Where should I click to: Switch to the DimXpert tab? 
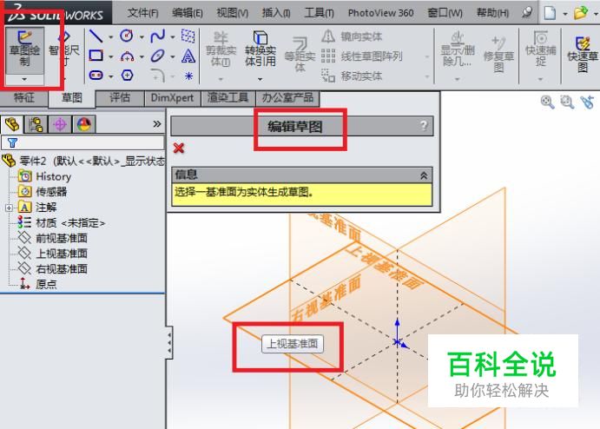click(x=172, y=98)
